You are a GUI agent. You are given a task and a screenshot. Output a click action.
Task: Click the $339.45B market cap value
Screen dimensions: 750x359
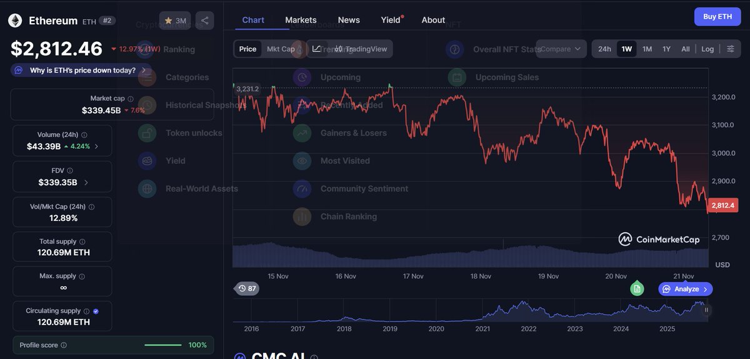point(101,110)
